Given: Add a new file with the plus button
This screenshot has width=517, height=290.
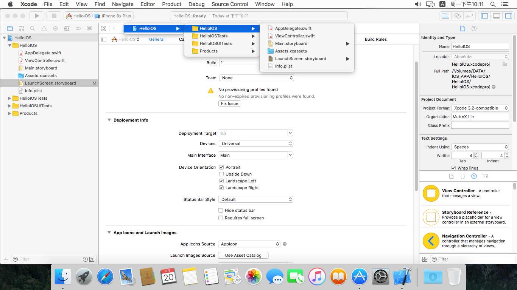Looking at the screenshot, I should coord(6,259).
